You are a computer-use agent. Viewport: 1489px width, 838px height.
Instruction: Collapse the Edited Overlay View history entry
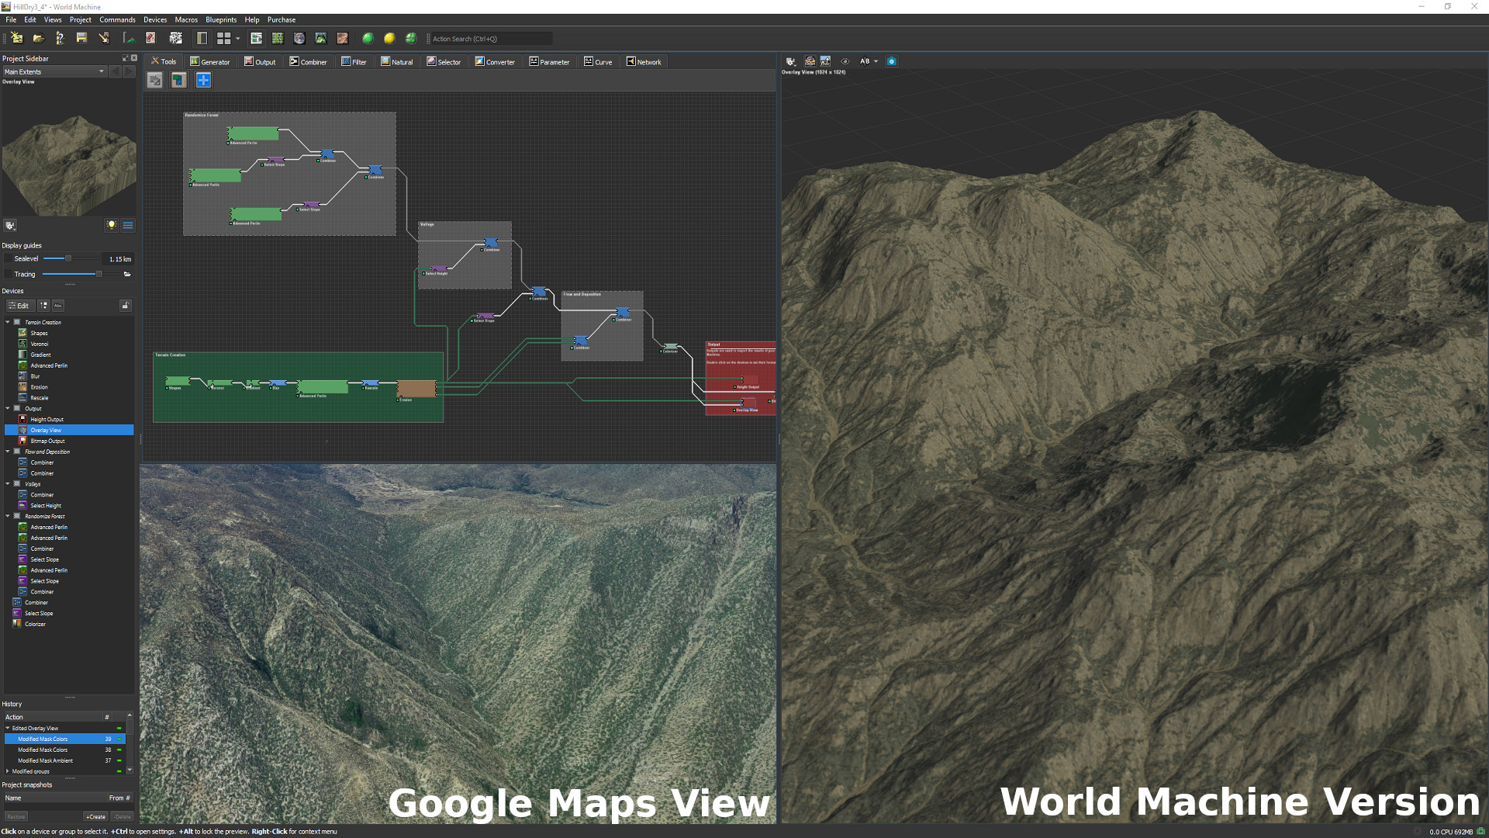[8, 728]
